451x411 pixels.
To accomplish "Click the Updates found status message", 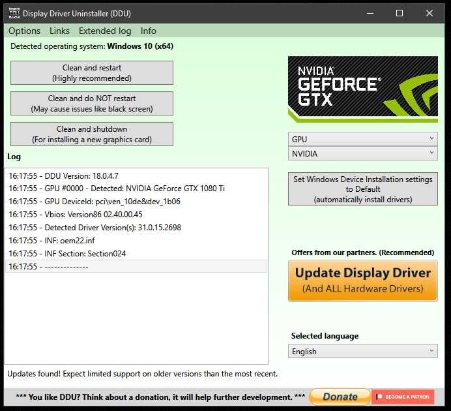I will point(142,374).
